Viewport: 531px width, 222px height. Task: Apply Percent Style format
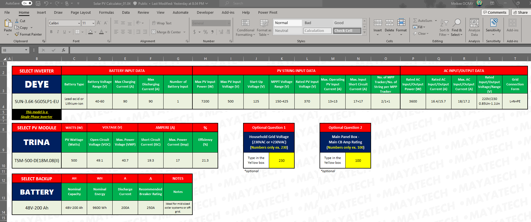[x=206, y=32]
